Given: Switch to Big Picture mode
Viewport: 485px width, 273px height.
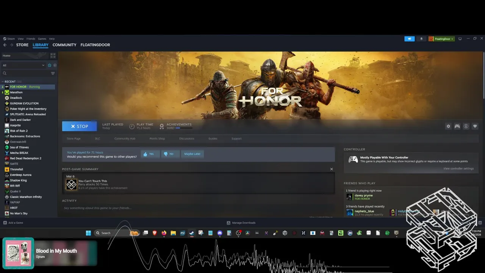Looking at the screenshot, I should [x=460, y=39].
